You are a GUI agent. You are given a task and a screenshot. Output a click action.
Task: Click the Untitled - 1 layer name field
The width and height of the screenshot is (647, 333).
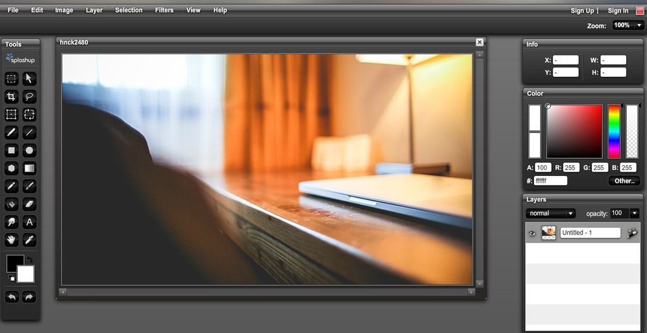pos(590,233)
